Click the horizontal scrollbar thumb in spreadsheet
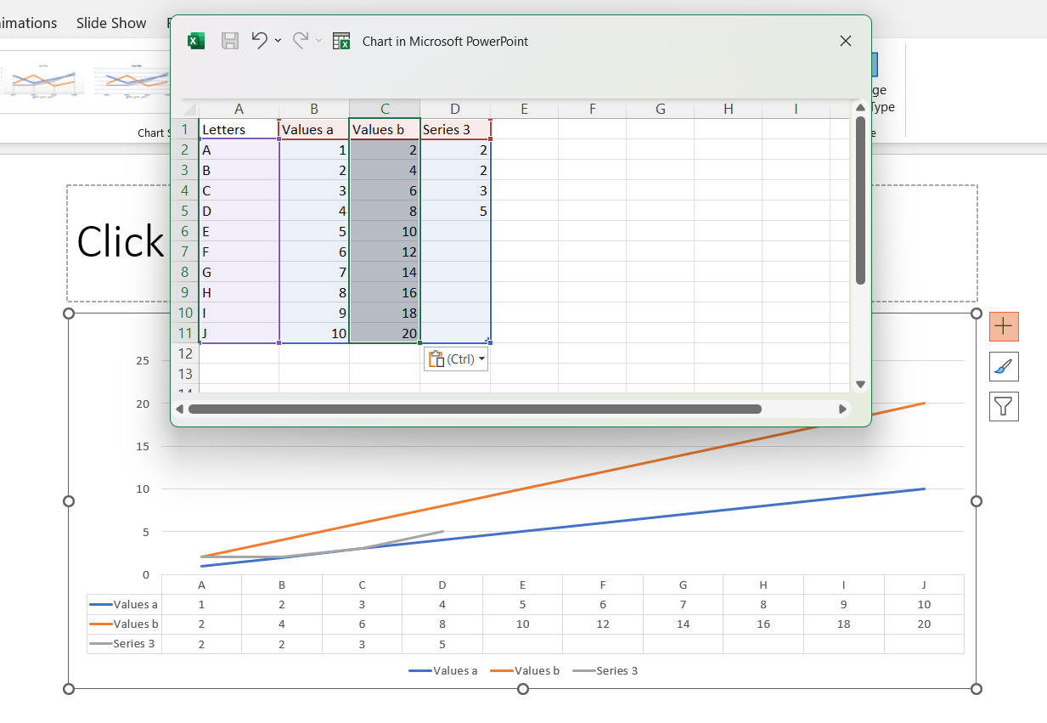Screen dimensions: 1047x723 [475, 409]
